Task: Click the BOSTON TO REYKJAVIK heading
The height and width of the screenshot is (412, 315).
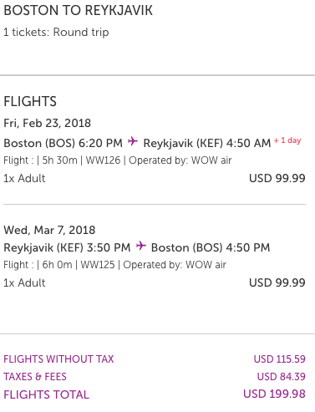Action: pos(78,11)
